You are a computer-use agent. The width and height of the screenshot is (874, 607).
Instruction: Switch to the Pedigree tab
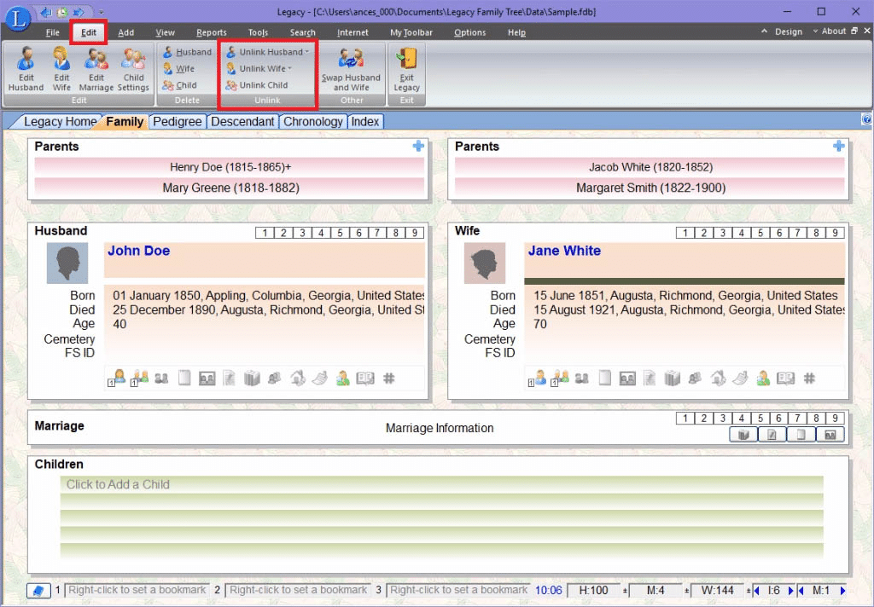[x=178, y=121]
